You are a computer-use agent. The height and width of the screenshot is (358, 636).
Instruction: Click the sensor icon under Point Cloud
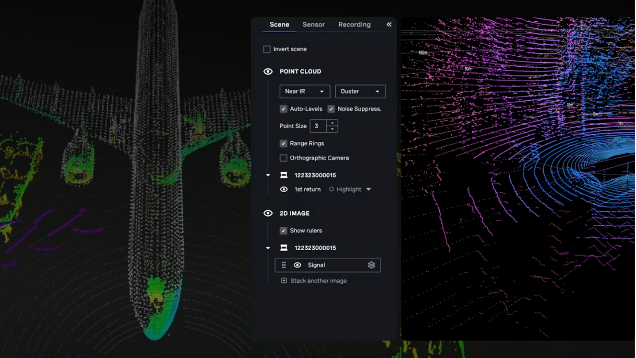pyautogui.click(x=284, y=175)
